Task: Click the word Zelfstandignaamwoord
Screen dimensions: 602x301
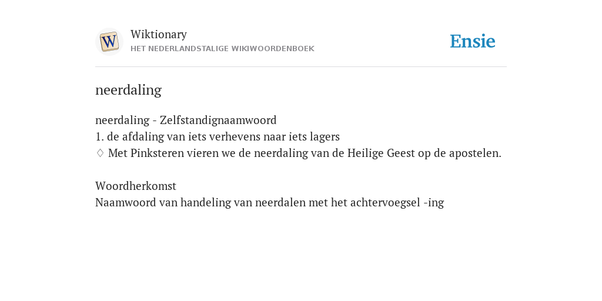Action: 218,120
